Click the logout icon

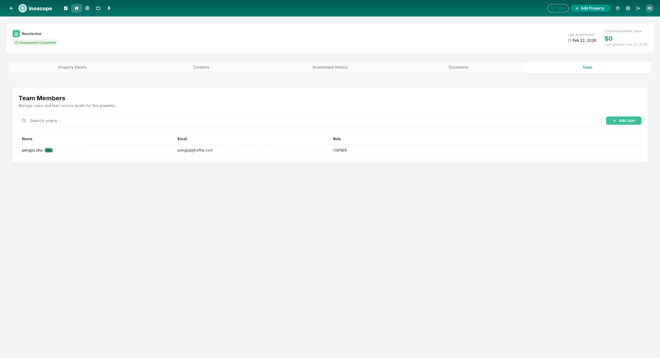638,8
